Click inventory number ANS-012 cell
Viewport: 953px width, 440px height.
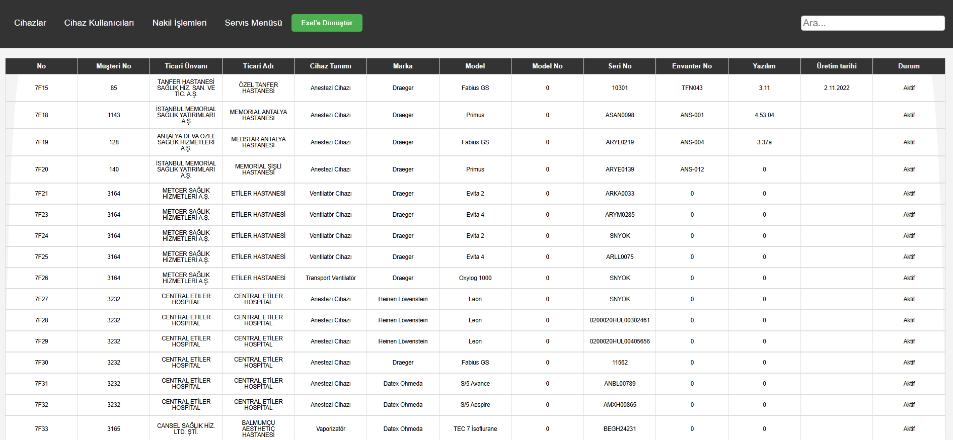pyautogui.click(x=692, y=169)
